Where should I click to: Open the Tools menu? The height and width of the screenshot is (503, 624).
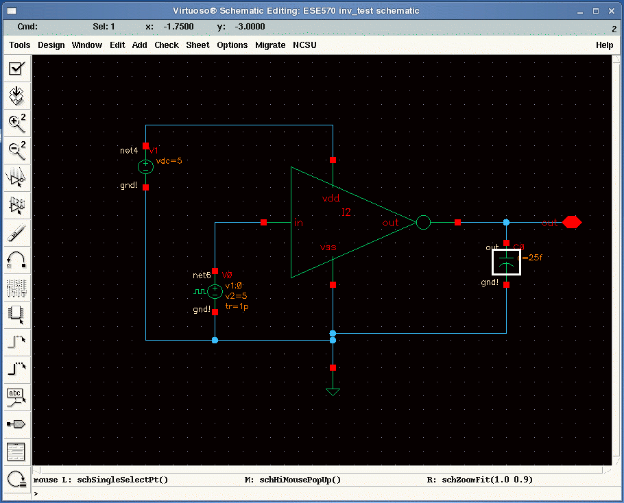19,45
